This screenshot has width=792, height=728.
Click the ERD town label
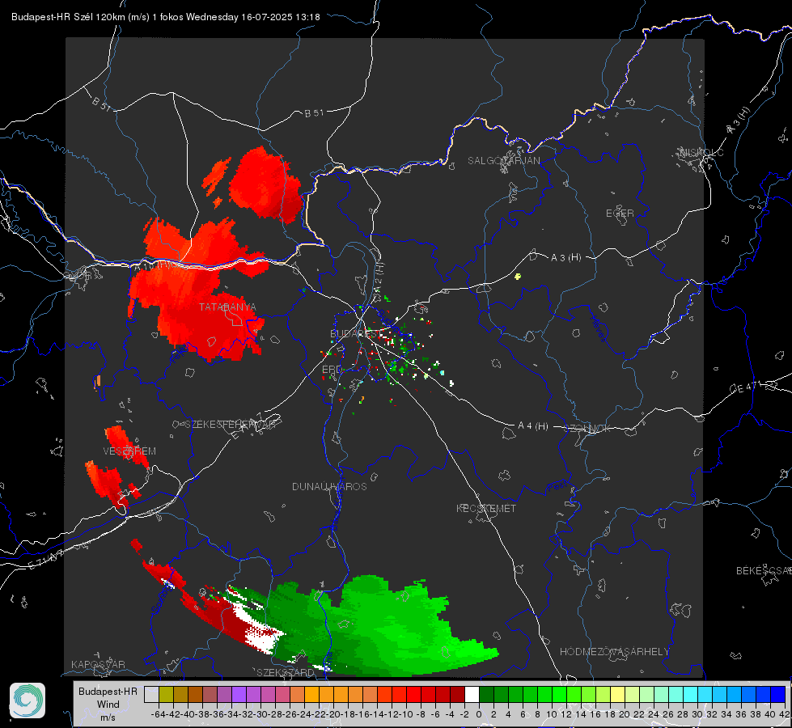coord(332,370)
